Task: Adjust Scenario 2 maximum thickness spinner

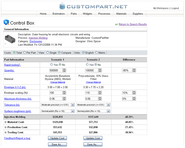Action: [x=100, y=99]
